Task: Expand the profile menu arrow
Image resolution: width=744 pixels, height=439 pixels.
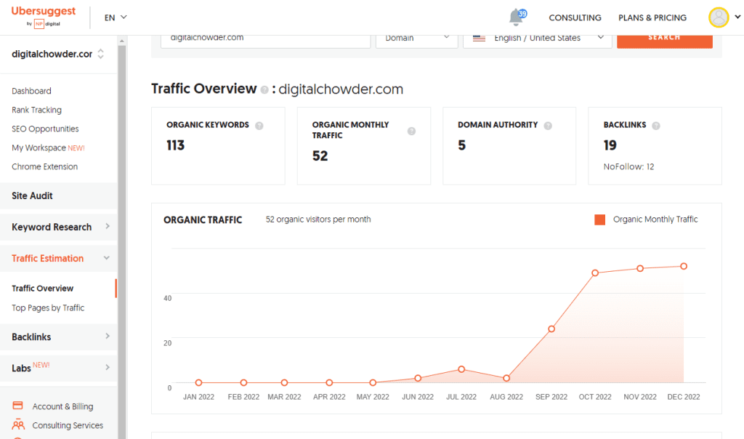Action: point(737,17)
